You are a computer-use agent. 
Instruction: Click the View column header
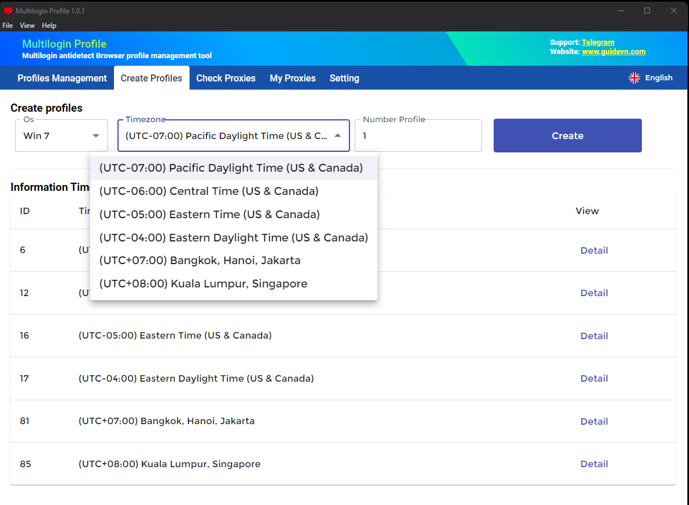coord(587,211)
